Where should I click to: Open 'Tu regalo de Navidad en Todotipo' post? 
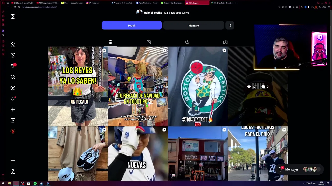(x=138, y=86)
